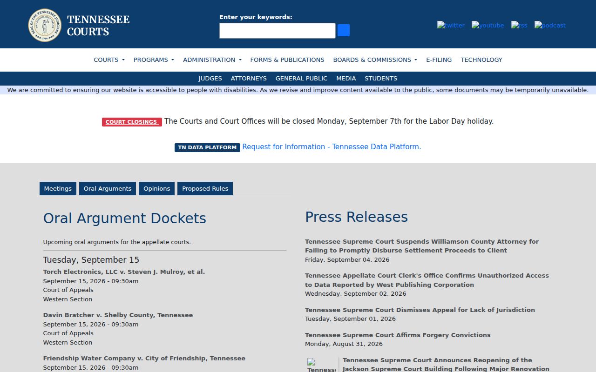Click the blue search submit button
596x372 pixels.
coord(344,30)
